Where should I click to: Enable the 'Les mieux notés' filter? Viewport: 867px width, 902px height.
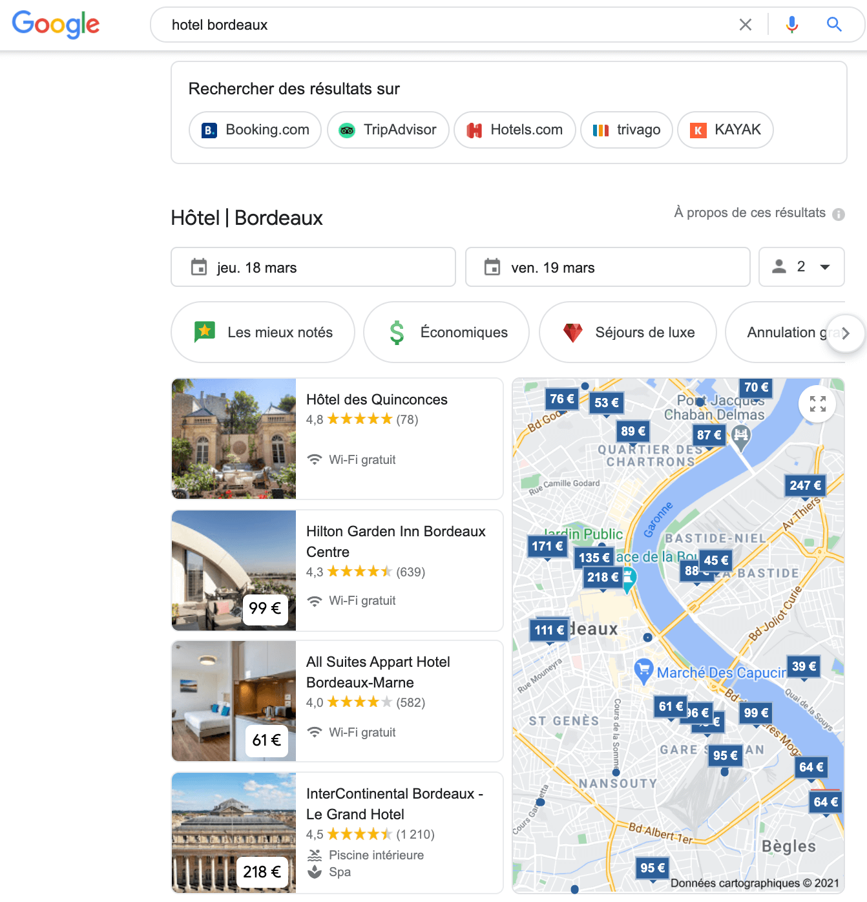pyautogui.click(x=262, y=332)
